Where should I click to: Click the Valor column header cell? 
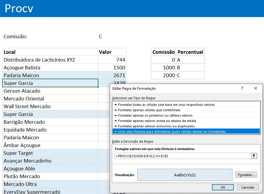click(x=112, y=52)
